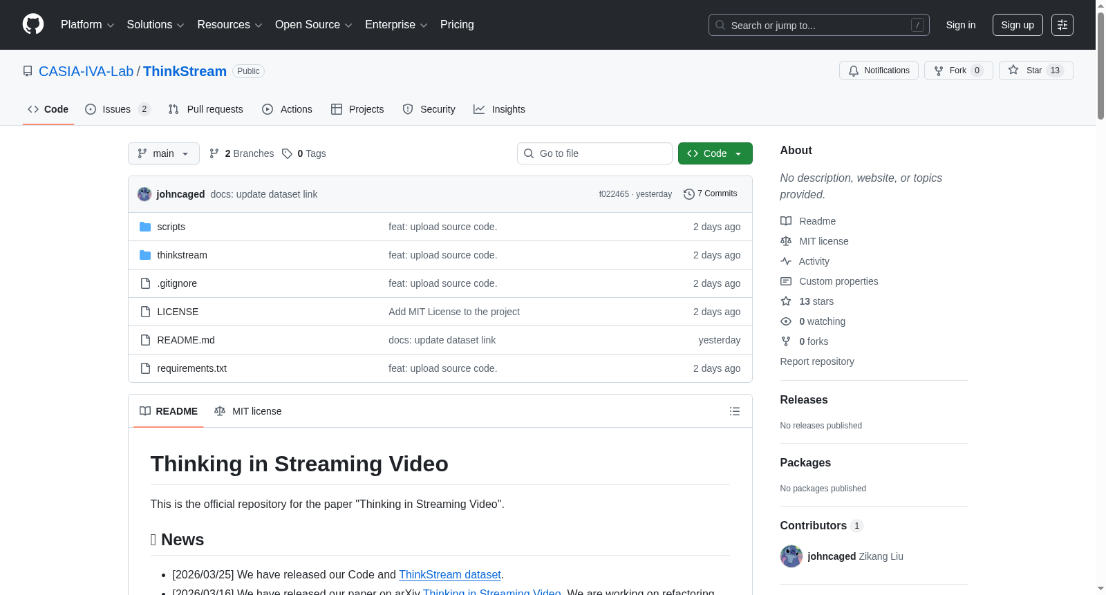
Task: Open the Enterprise dropdown
Action: tap(396, 25)
